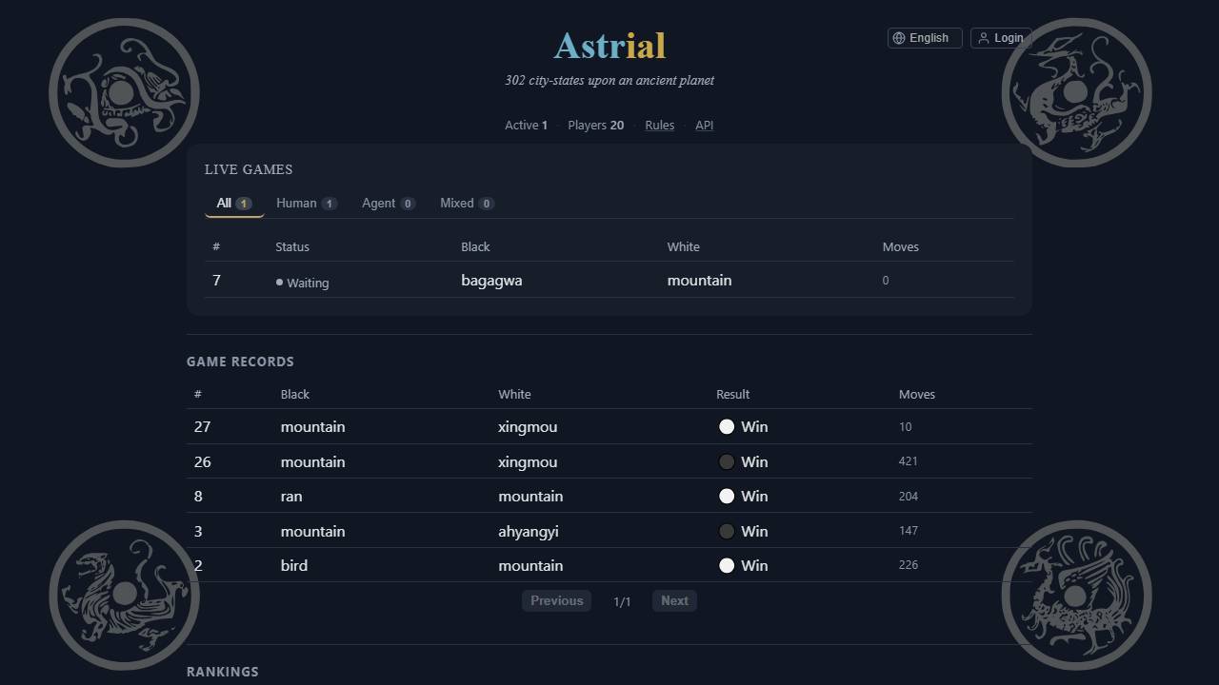Click the Next page button
This screenshot has height=685, width=1219.
click(674, 600)
